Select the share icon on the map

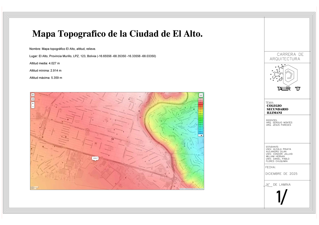pyautogui.click(x=33, y=99)
